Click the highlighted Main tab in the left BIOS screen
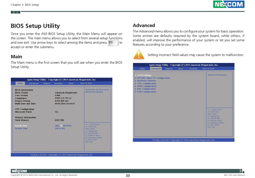The height and width of the screenshot is (178, 255). coord(20,83)
